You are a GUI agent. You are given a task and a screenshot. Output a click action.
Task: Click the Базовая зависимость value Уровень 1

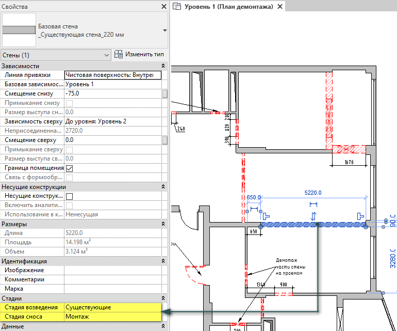point(113,84)
